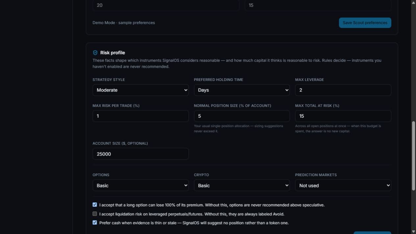
Task: Click the Max Total At Risk field
Action: click(343, 116)
